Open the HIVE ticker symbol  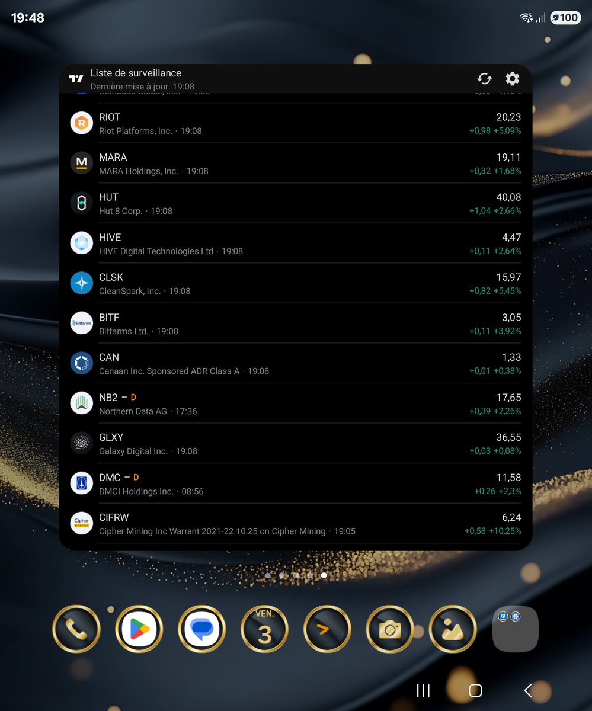tap(110, 237)
